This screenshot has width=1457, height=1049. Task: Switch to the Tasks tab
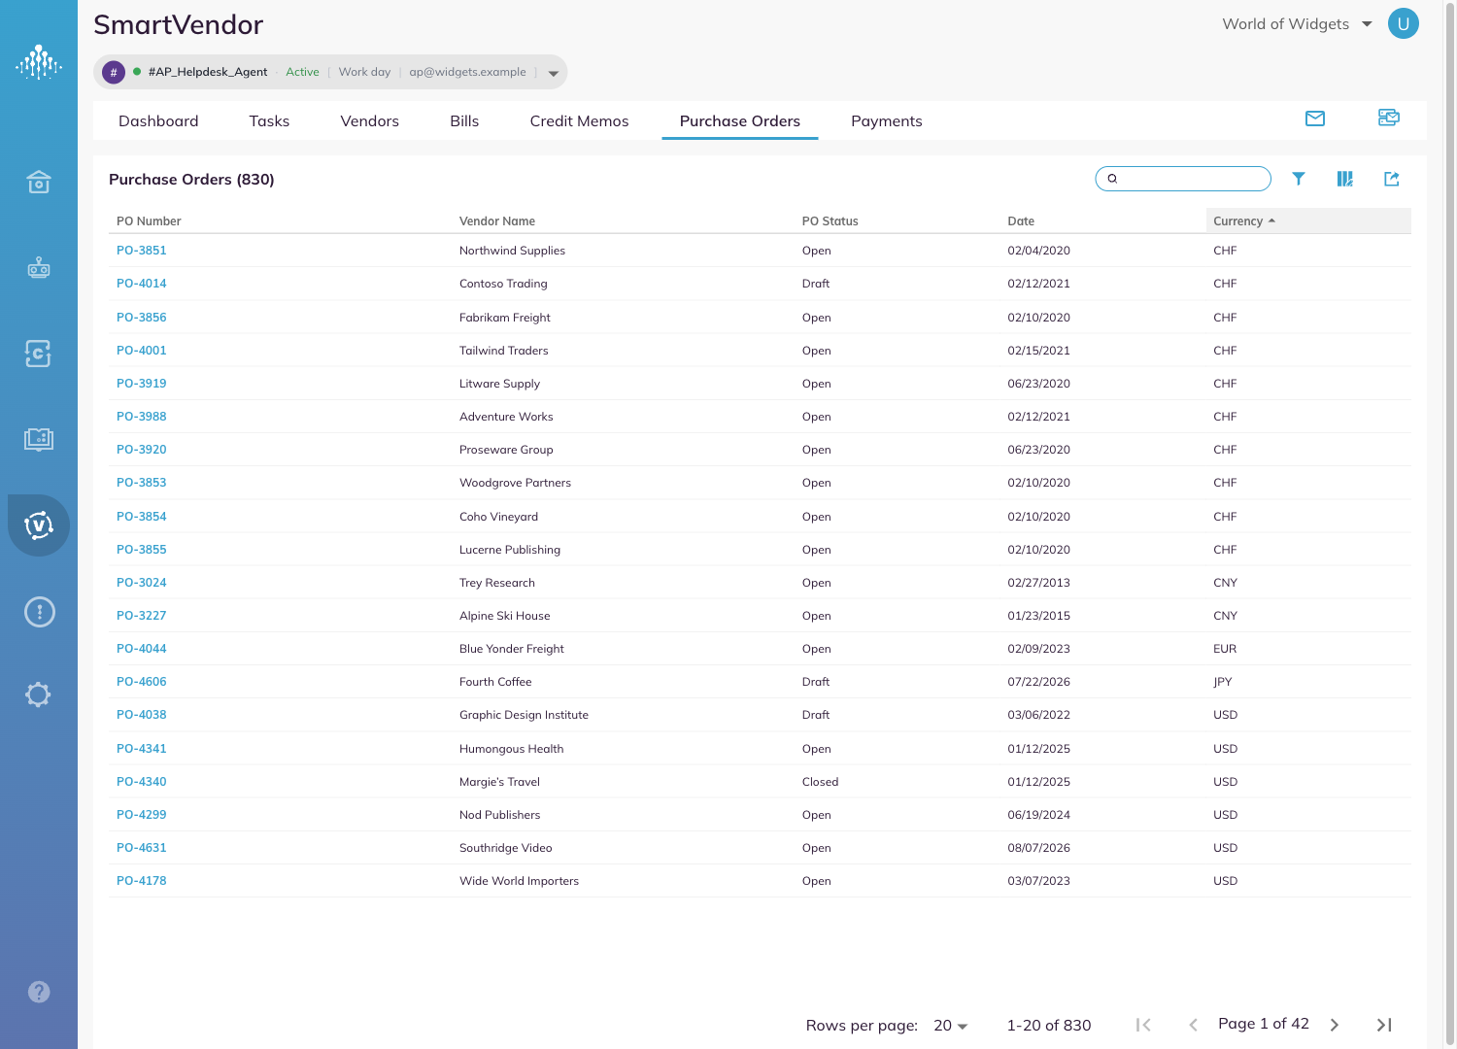[269, 121]
